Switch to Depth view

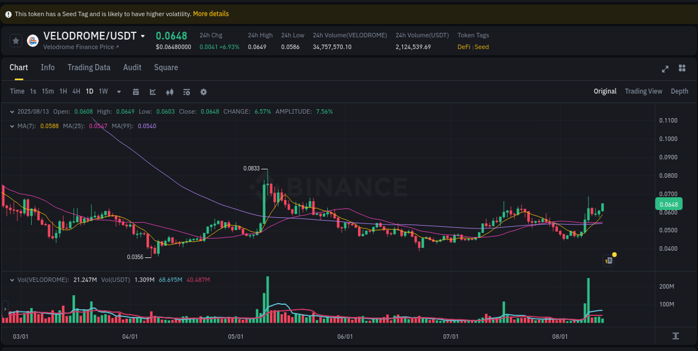click(x=680, y=91)
